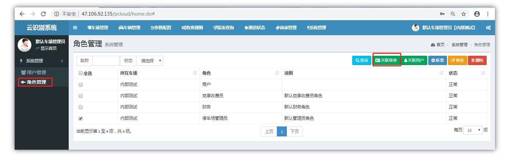Click the browser forward arrow
The height and width of the screenshot is (157, 510).
(32, 14)
